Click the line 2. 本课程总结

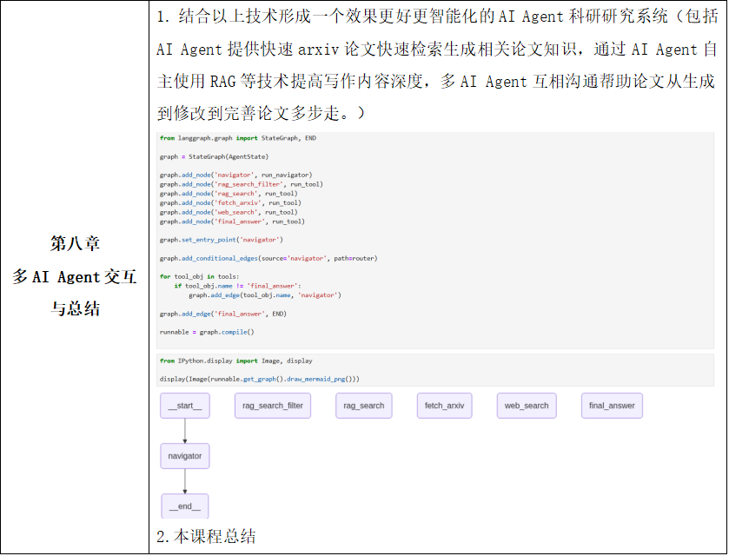[x=206, y=537]
